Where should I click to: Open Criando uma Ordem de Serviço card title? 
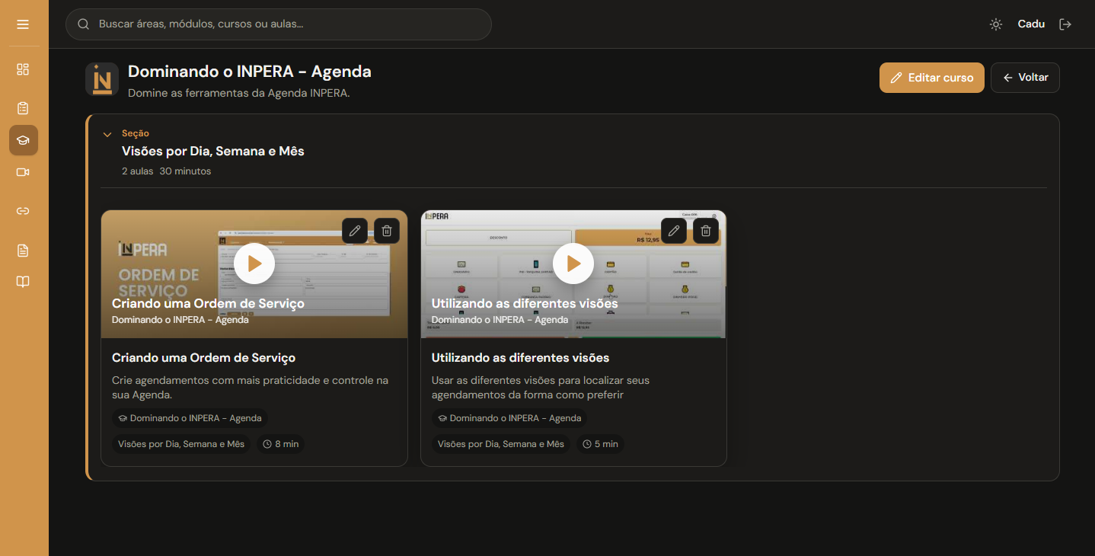tap(204, 358)
